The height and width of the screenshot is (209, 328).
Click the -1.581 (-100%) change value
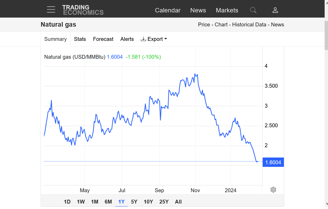tap(143, 57)
